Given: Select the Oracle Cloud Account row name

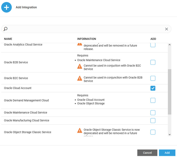Looking at the screenshot, I should coord(18,88).
